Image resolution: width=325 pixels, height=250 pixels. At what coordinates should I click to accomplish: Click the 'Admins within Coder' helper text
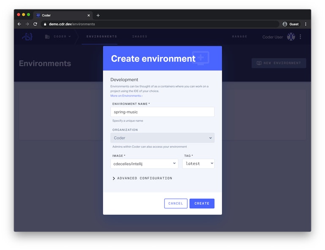click(x=149, y=147)
